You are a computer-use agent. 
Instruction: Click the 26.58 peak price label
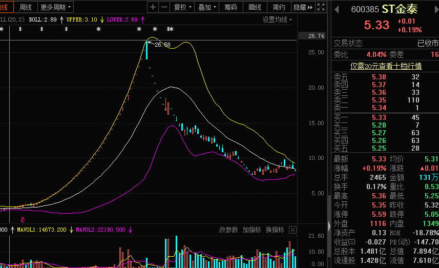[x=162, y=45]
